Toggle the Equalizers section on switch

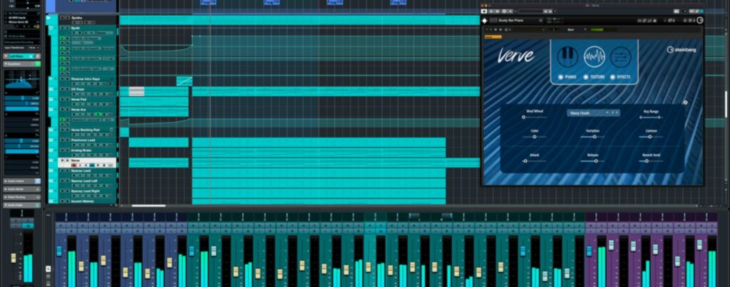click(37, 63)
